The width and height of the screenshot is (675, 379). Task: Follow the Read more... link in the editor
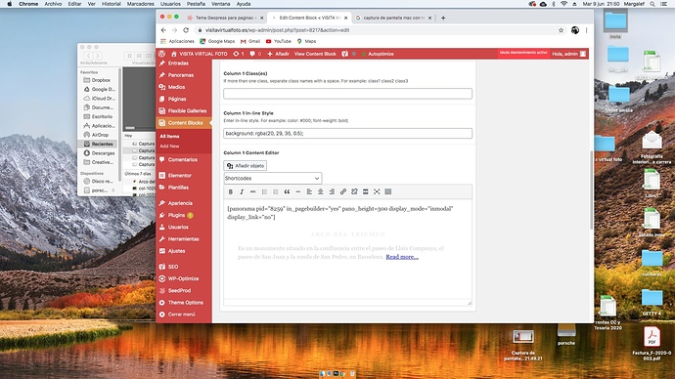click(x=402, y=257)
